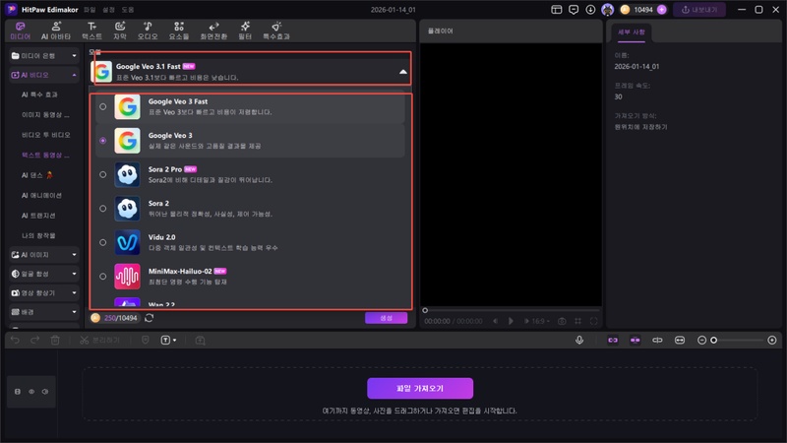Select the Google Veo 3 Fast radio button
Image resolution: width=787 pixels, height=443 pixels.
(x=103, y=106)
